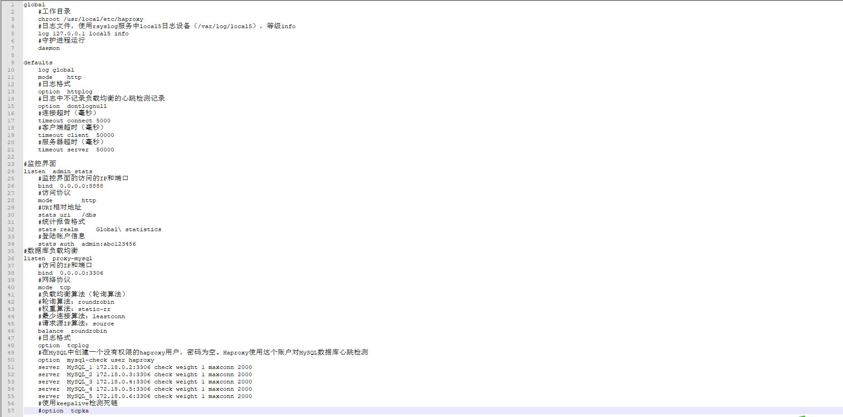Click the '#轮询算法: roundrobin' comment
The height and width of the screenshot is (417, 843).
(76, 302)
